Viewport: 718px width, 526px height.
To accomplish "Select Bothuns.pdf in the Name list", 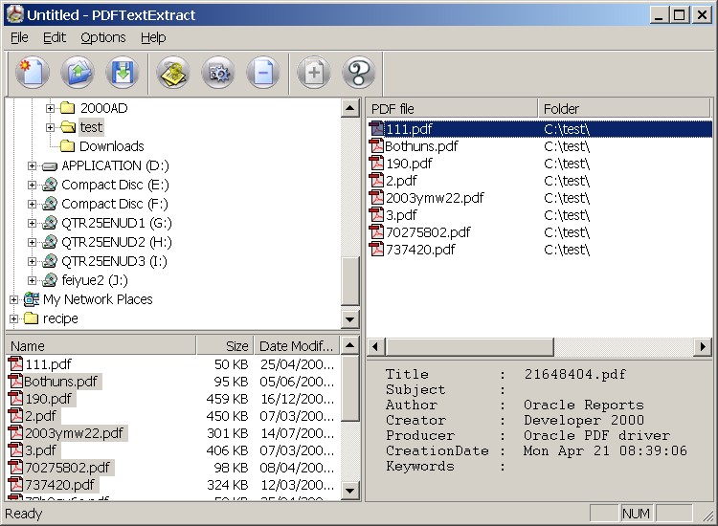I will [60, 382].
